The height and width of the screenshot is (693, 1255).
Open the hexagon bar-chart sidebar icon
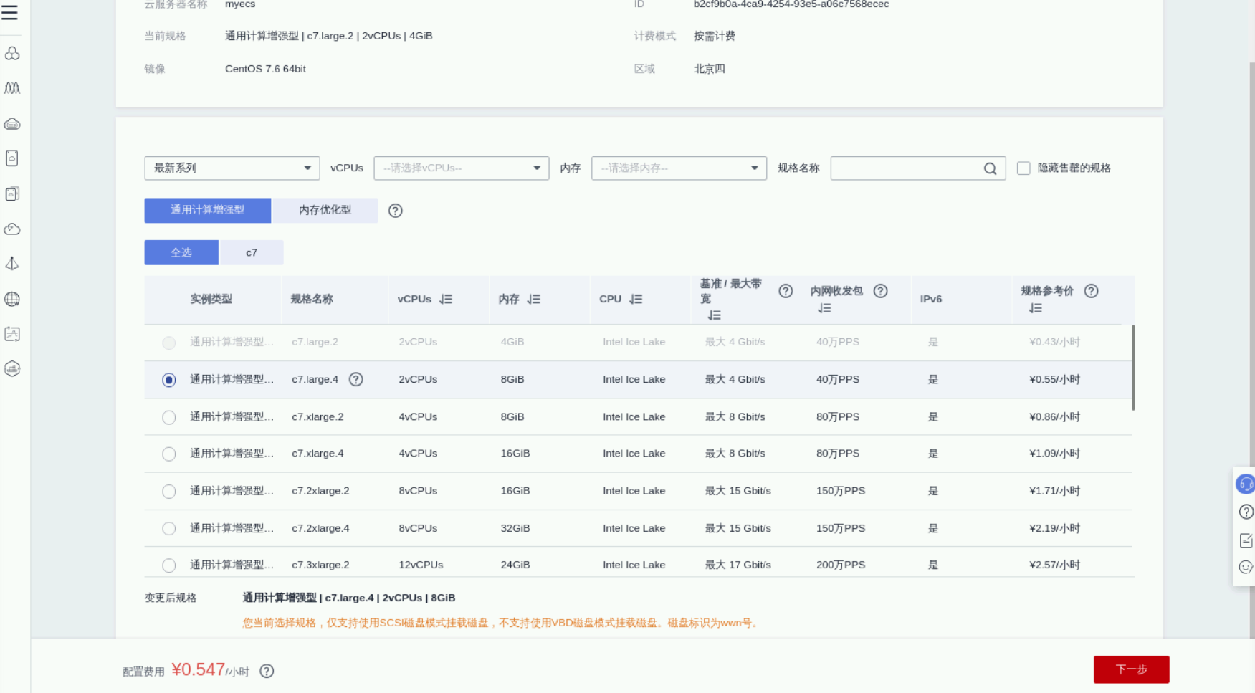click(12, 368)
